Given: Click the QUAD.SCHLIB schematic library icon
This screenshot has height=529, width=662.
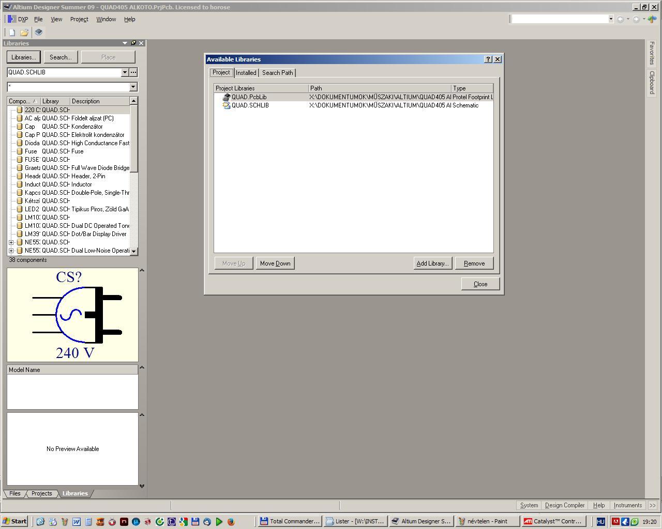Looking at the screenshot, I should (x=226, y=105).
